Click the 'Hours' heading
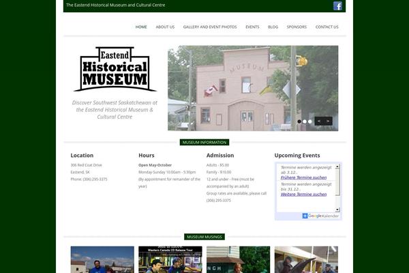This screenshot has width=409, height=273. 147,156
